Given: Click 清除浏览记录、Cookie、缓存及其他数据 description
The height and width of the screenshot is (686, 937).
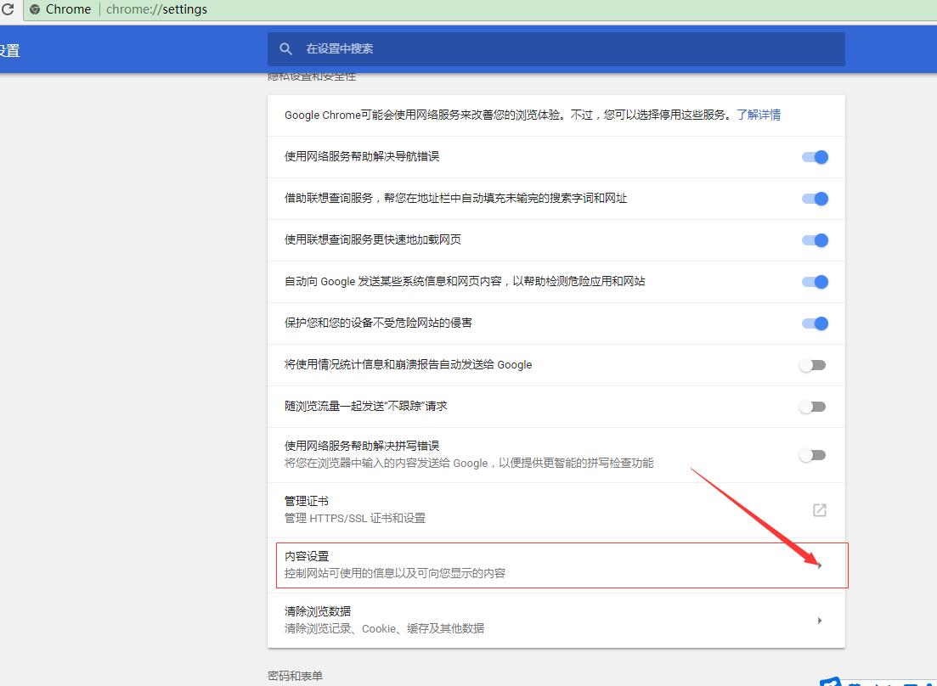Looking at the screenshot, I should 384,628.
